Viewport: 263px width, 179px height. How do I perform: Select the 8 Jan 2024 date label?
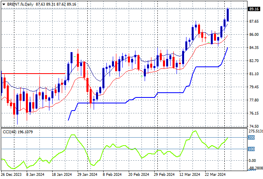(35, 175)
